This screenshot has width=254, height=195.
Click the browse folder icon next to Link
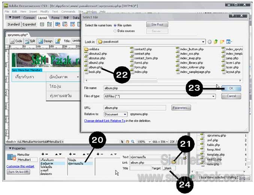coord(174,162)
